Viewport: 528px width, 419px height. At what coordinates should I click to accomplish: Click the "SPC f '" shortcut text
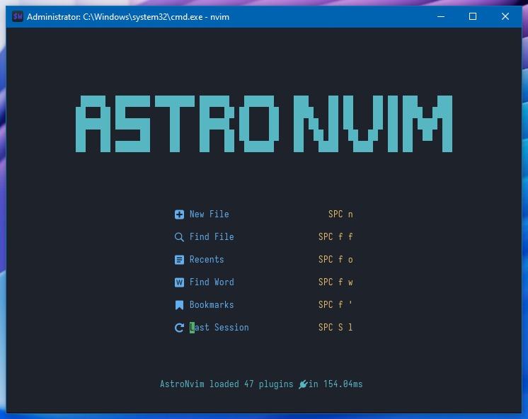335,304
